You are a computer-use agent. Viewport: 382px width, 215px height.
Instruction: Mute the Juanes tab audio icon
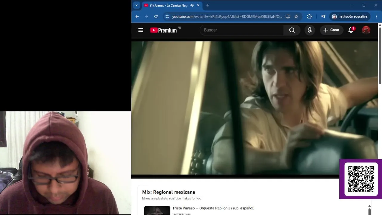pyautogui.click(x=192, y=5)
